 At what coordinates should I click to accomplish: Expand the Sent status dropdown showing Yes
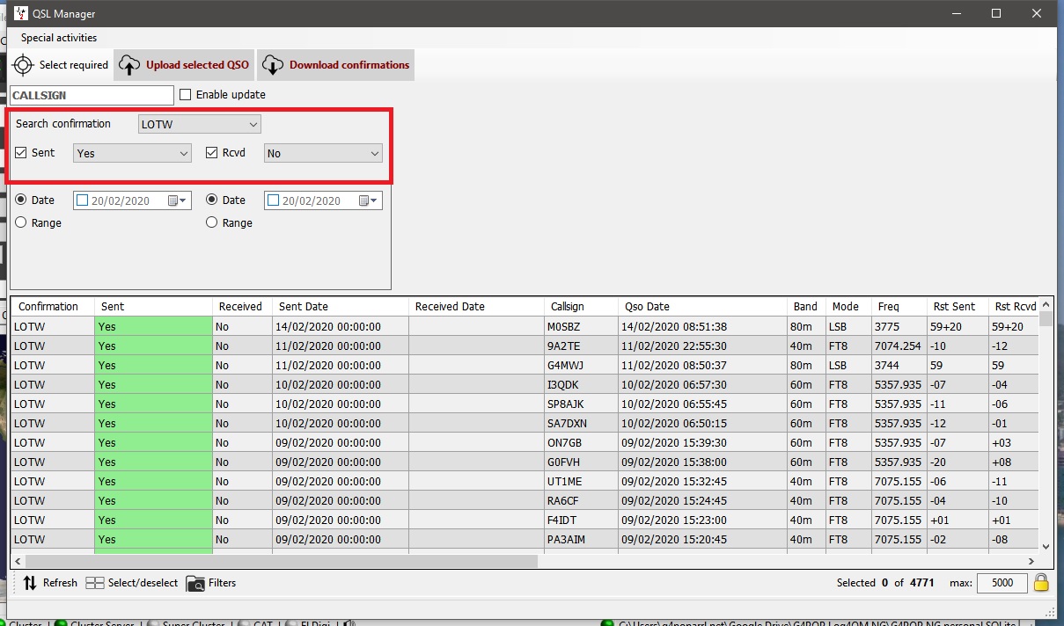click(132, 153)
